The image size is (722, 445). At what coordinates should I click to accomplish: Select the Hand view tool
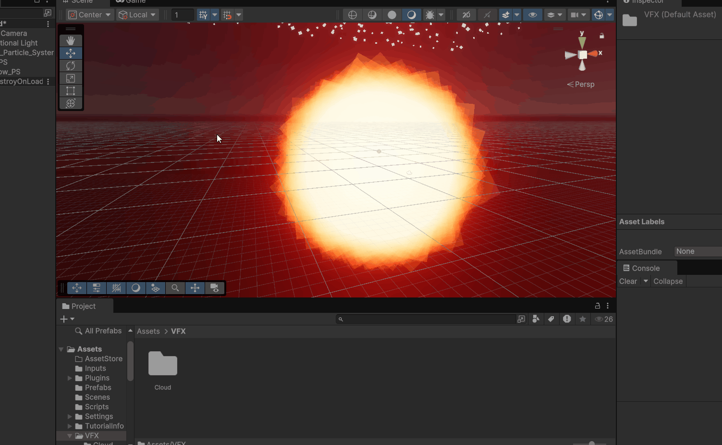pos(71,41)
